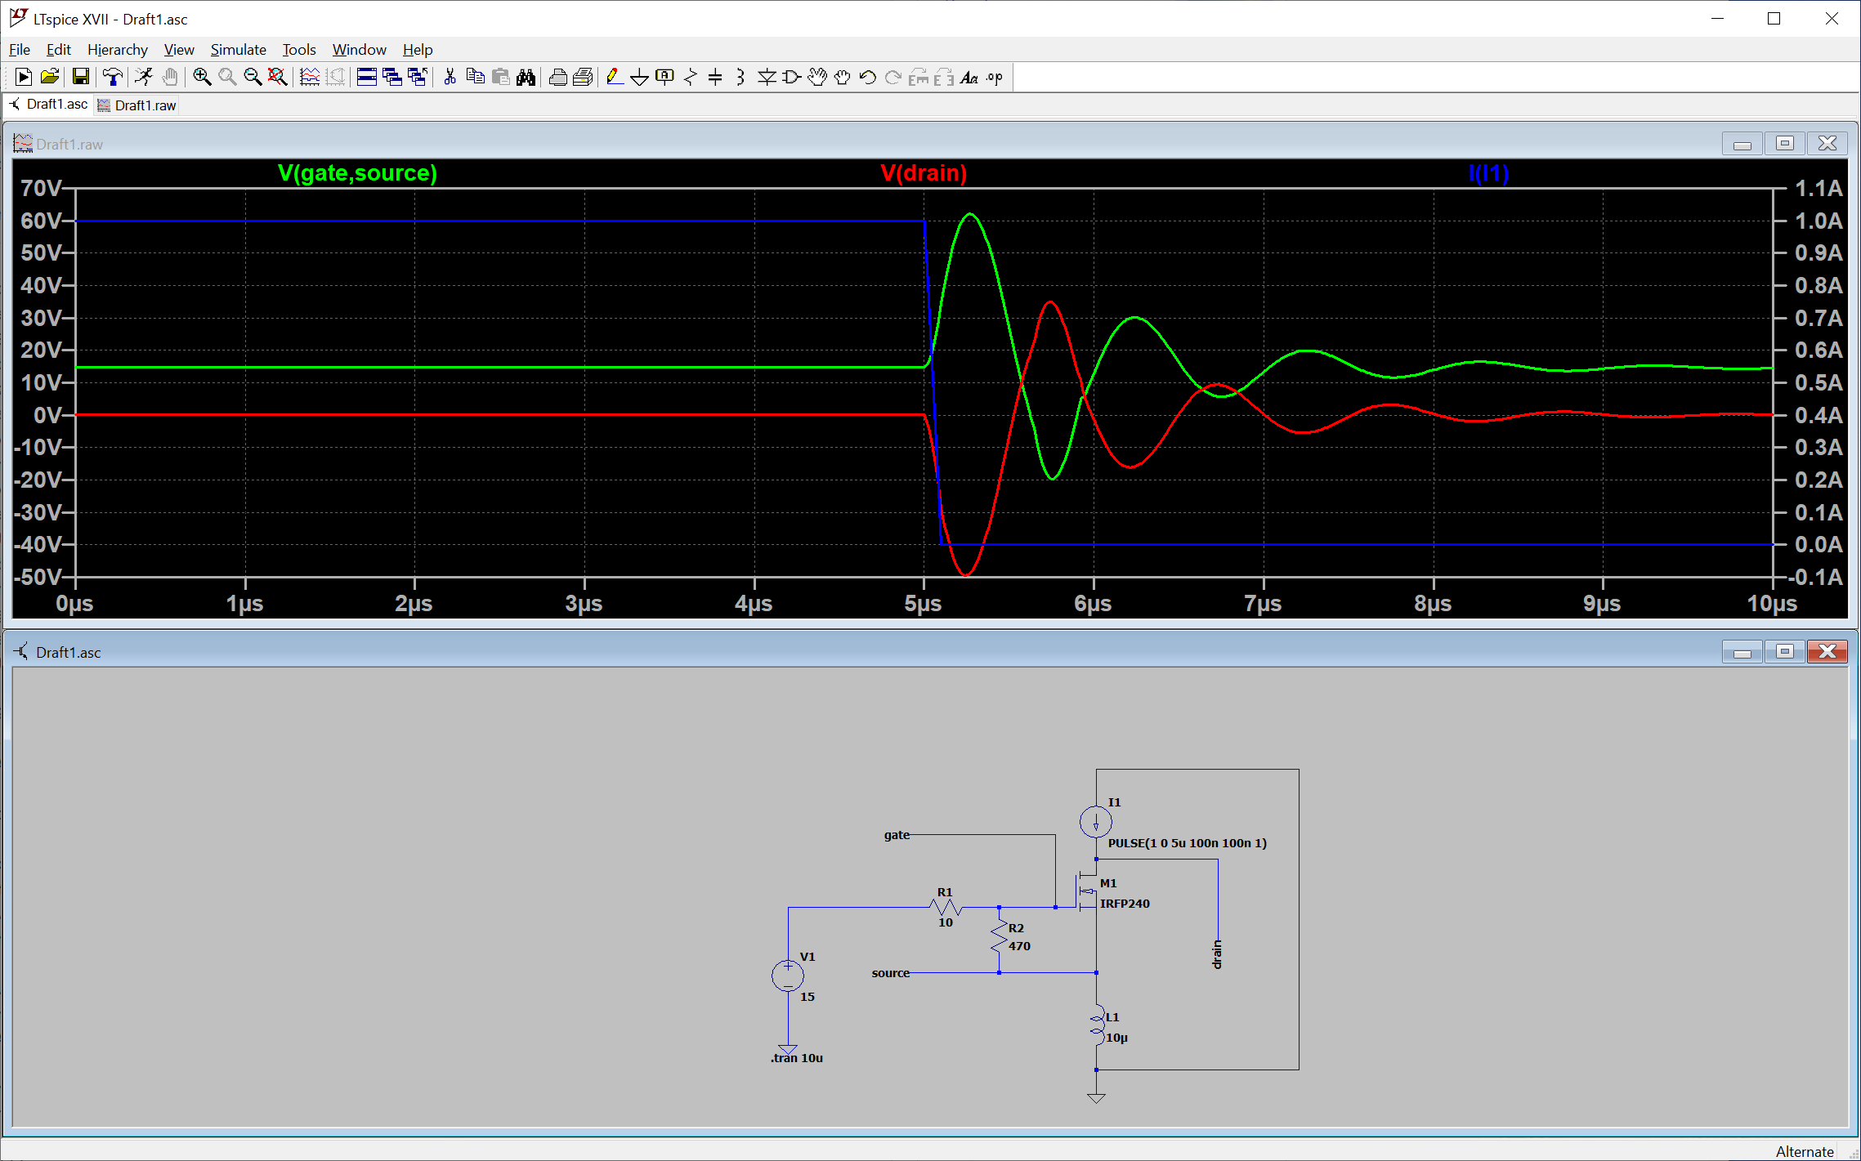Place a Capacitor component
The width and height of the screenshot is (1861, 1161).
tap(716, 78)
